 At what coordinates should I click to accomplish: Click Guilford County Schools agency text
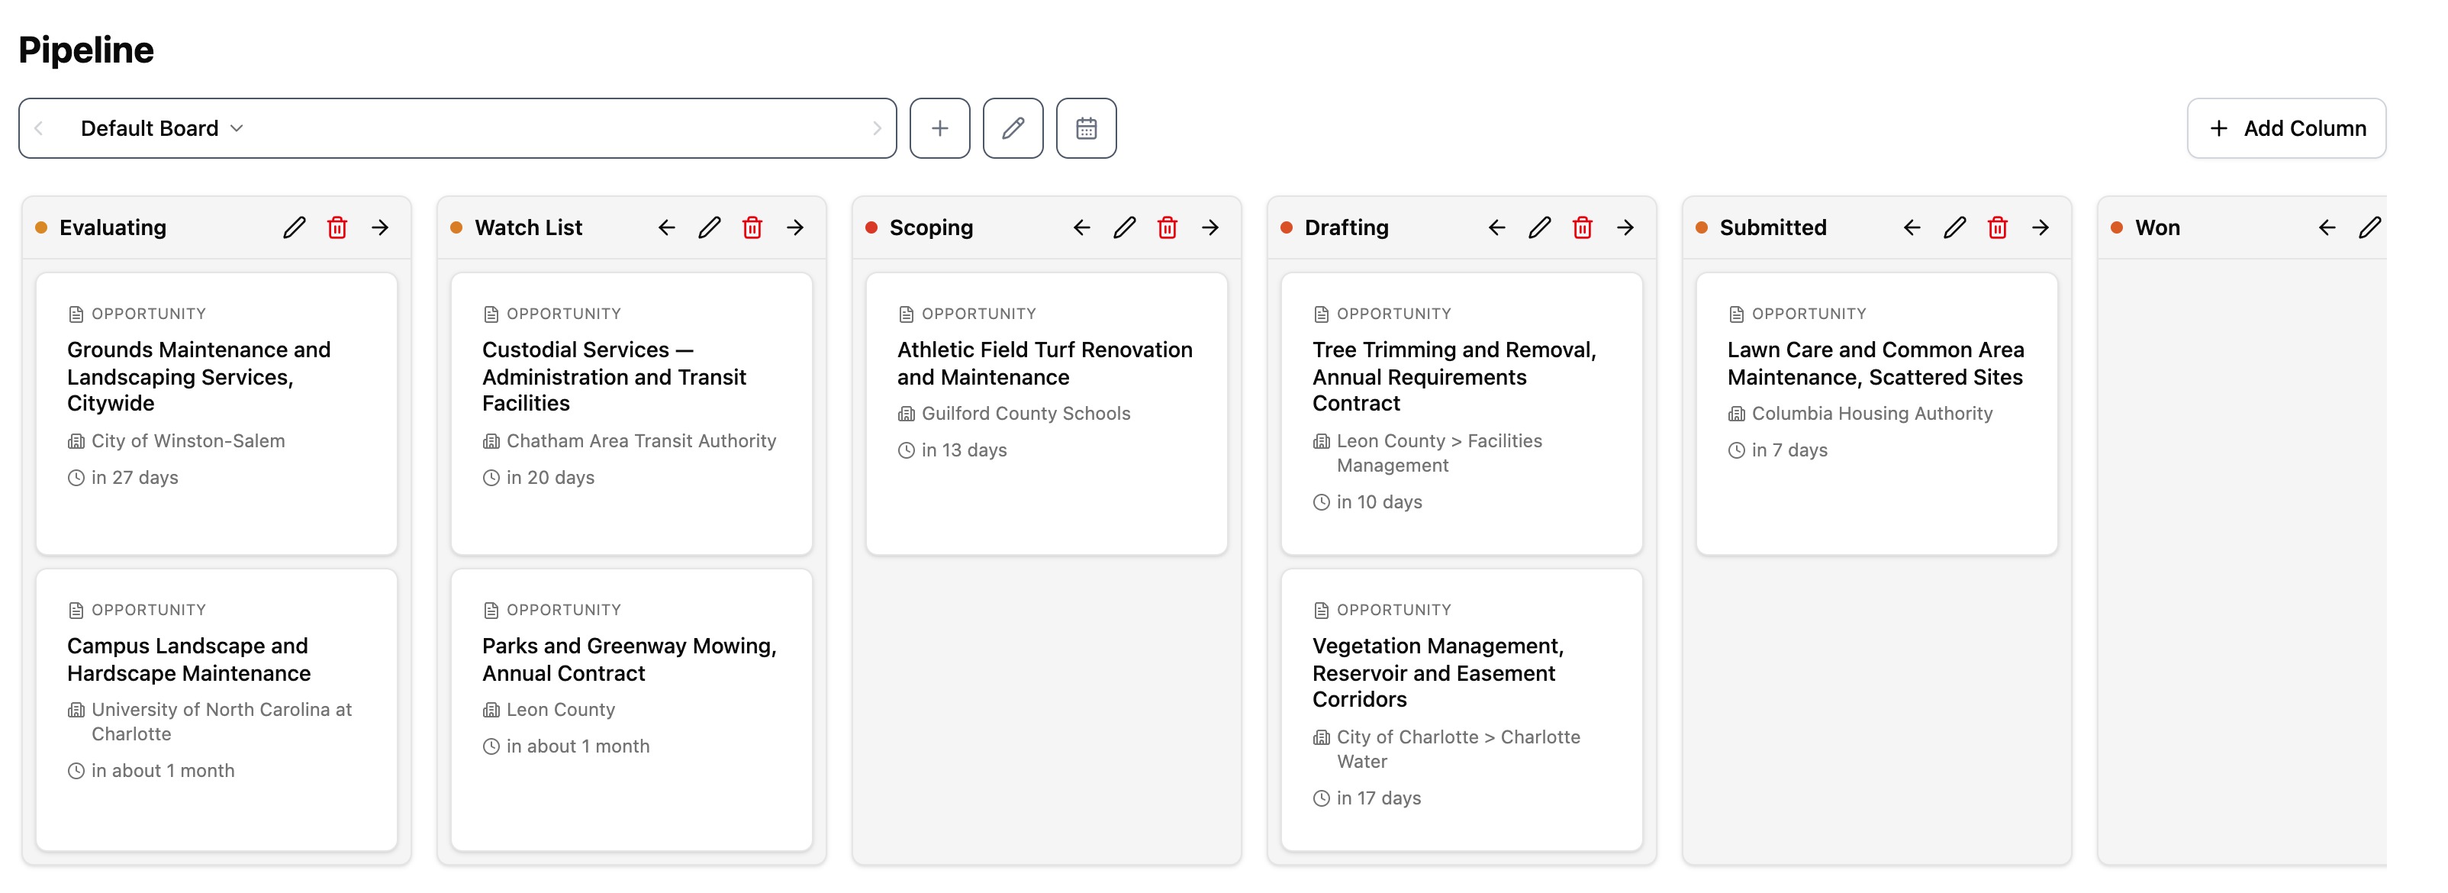pyautogui.click(x=1026, y=413)
